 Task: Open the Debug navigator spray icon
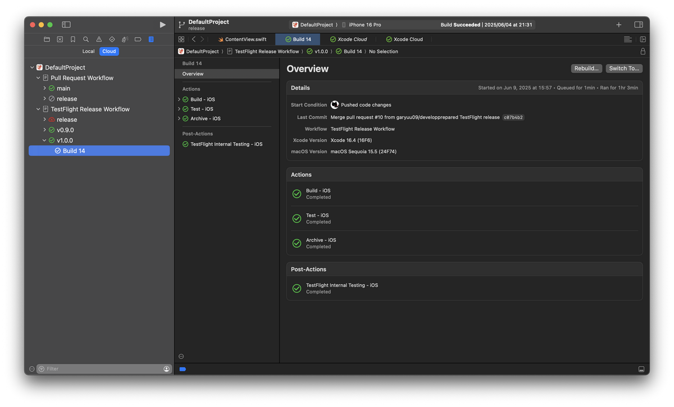coord(125,39)
